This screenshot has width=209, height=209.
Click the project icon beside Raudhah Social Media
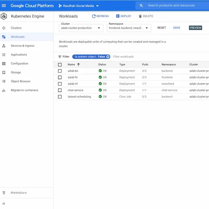(x=60, y=6)
